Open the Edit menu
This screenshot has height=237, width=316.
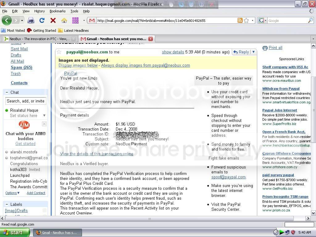(x=15, y=11)
